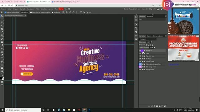Open the Character panel icon
The width and height of the screenshot is (200, 112).
click(x=136, y=28)
